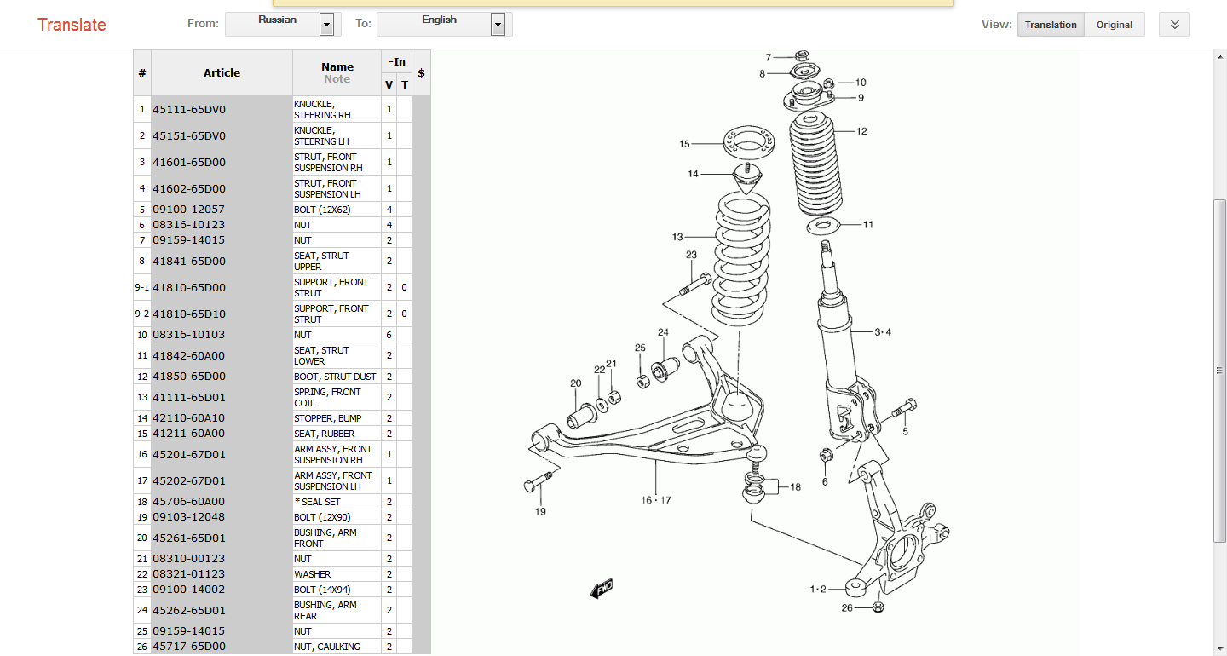Click the SEAT, RUBBER name cell
This screenshot has width=1227, height=656.
[x=337, y=434]
